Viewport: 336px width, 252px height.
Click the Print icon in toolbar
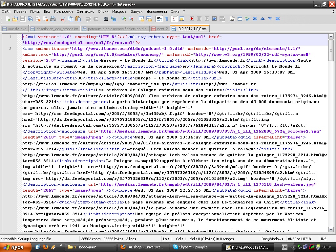pyautogui.click(x=53, y=19)
